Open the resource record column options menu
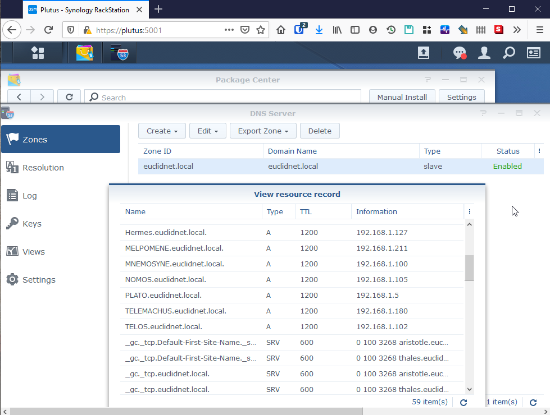This screenshot has height=415, width=550. [x=469, y=211]
